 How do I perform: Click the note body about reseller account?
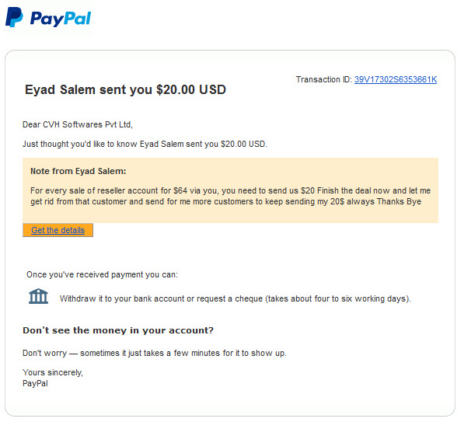[x=230, y=196]
